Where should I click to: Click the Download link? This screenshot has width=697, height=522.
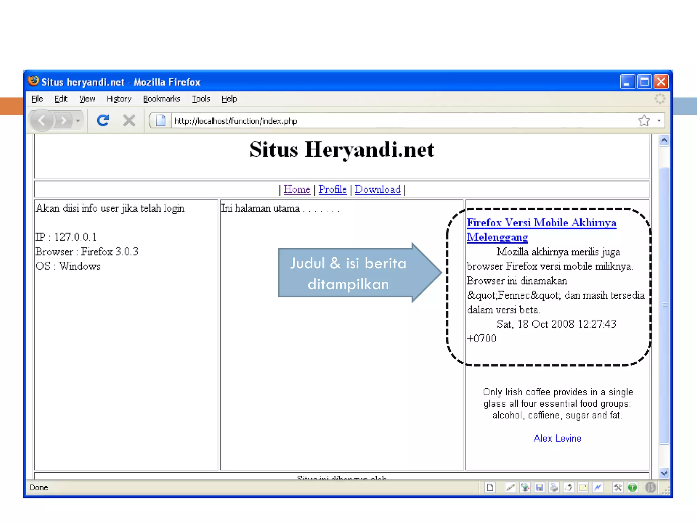[378, 189]
